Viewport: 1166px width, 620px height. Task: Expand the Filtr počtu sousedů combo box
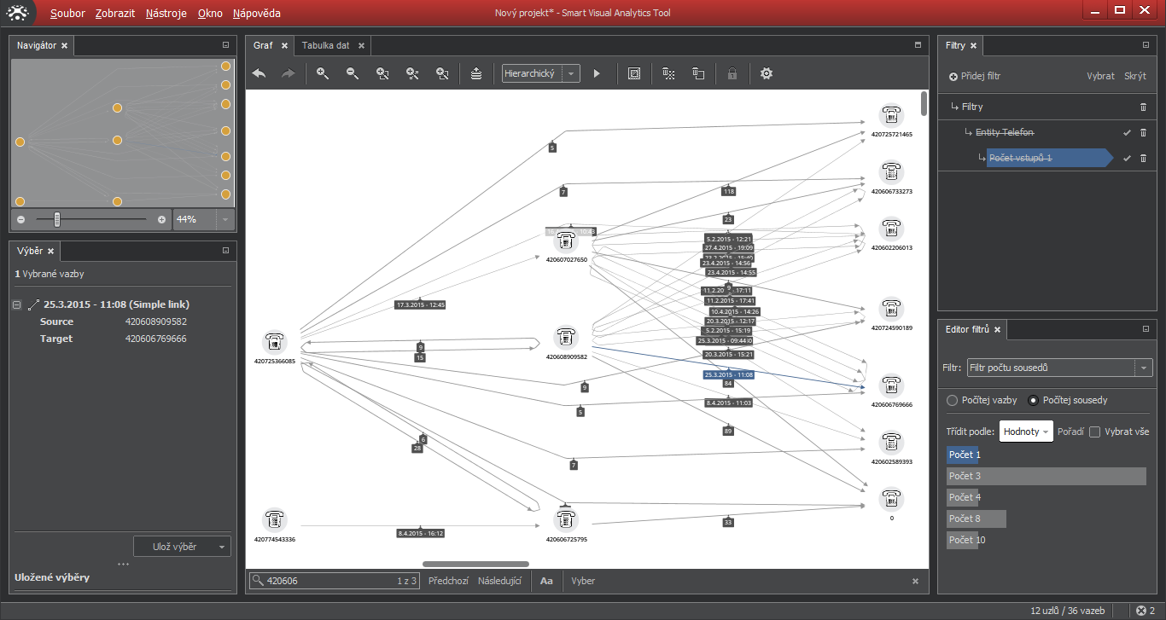[x=1142, y=368]
